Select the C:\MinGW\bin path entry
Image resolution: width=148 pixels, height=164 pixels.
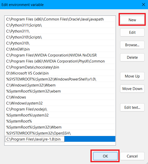(x=60, y=49)
